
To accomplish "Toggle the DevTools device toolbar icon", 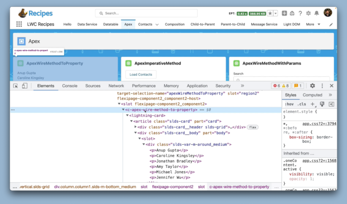I will click(x=25, y=86).
